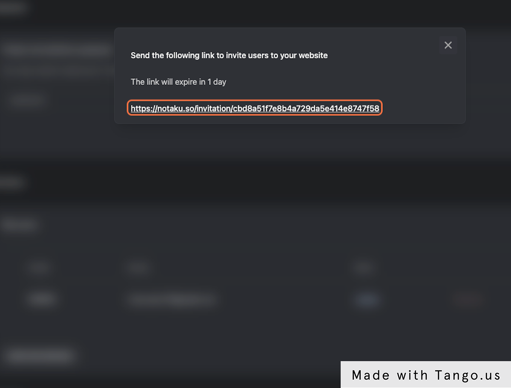
Task: Click the blurred button under the invite heading
Action: pyautogui.click(x=27, y=101)
